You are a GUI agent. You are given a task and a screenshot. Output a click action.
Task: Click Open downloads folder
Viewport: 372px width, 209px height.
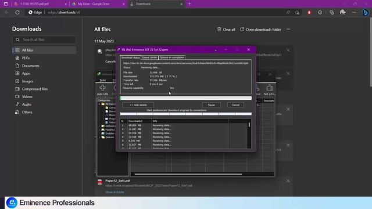tap(260, 30)
